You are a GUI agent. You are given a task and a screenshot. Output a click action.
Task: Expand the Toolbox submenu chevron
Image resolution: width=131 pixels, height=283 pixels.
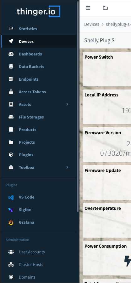coord(67,167)
